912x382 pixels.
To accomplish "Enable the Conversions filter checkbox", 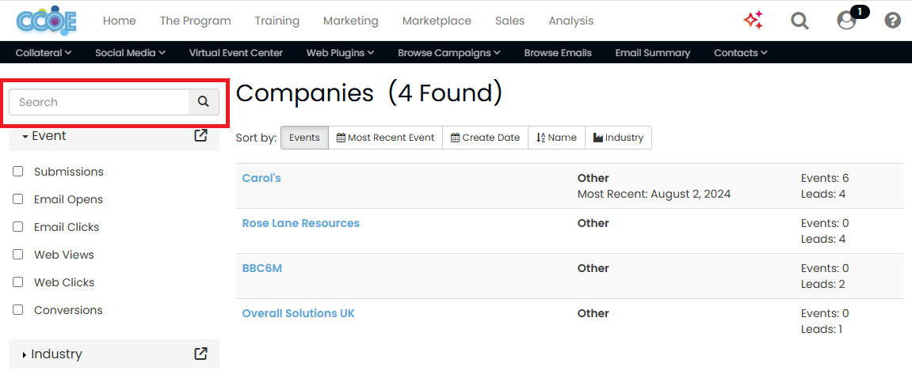I will (18, 310).
